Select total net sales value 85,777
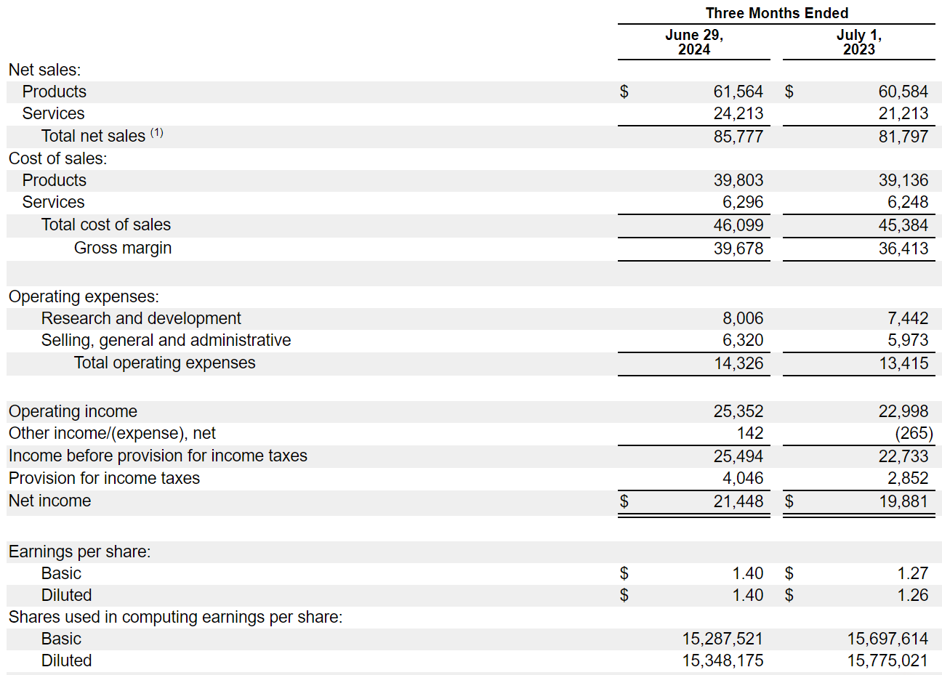The image size is (942, 675). click(738, 137)
